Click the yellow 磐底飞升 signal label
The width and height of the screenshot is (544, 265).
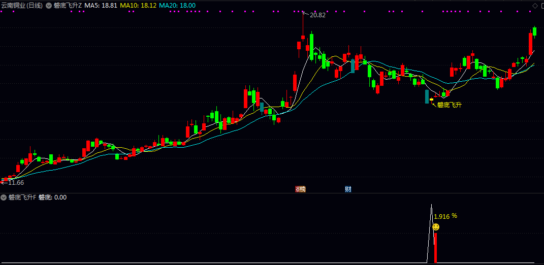(x=450, y=105)
